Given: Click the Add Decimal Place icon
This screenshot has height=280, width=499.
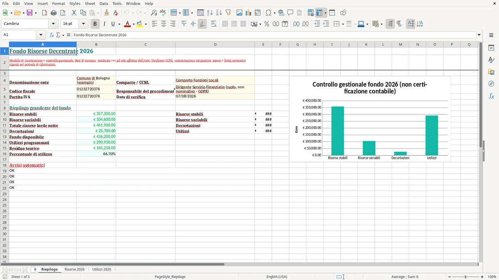Looking at the screenshot, I should pyautogui.click(x=296, y=24).
